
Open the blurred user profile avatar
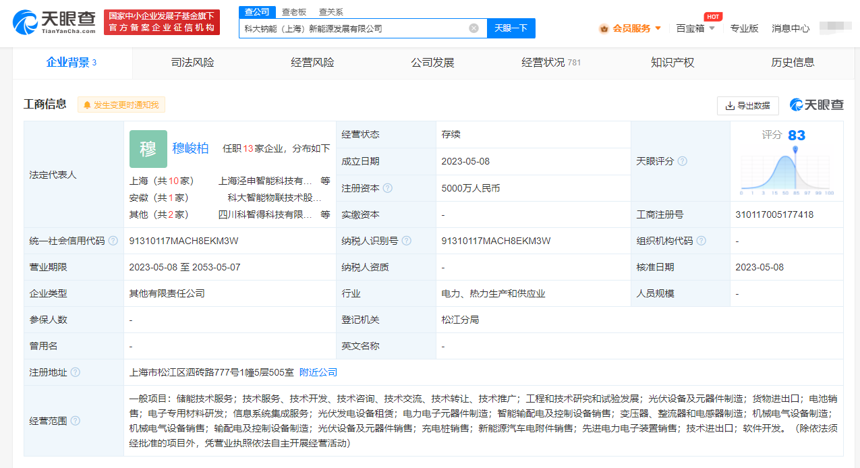click(x=836, y=28)
